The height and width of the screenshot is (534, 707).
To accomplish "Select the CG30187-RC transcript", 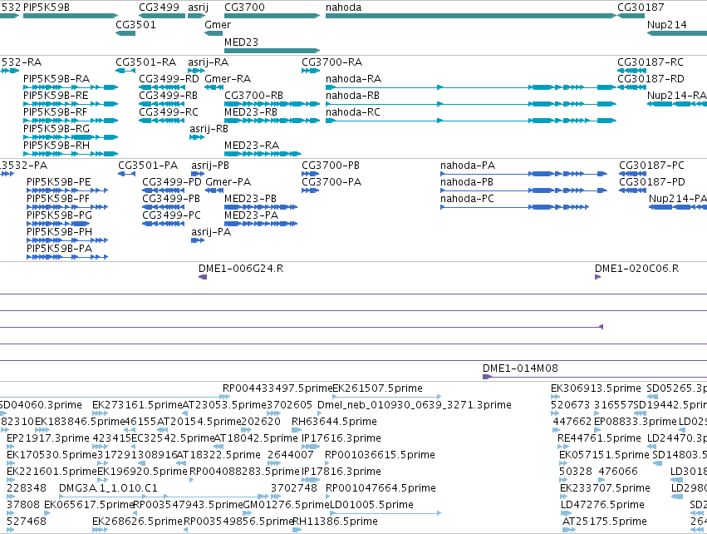I will tap(631, 71).
